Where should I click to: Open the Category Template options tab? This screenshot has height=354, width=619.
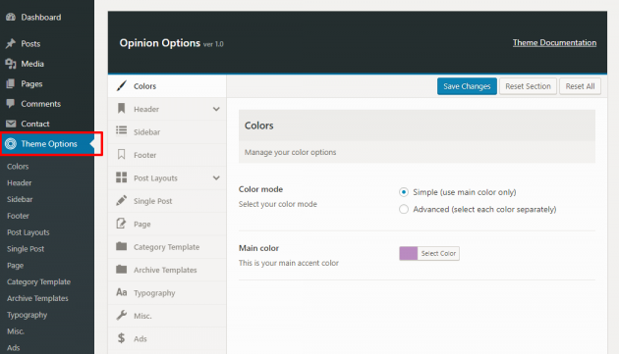click(167, 247)
